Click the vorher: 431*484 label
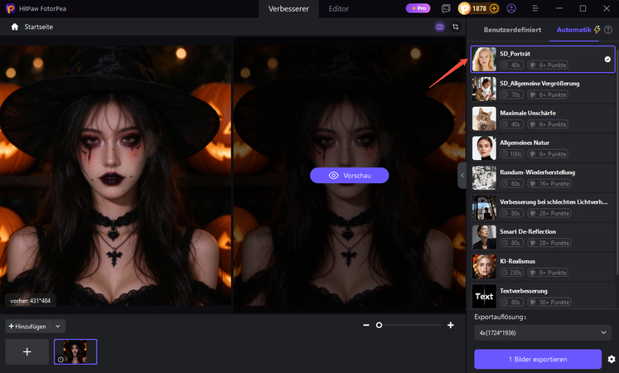 click(x=31, y=301)
